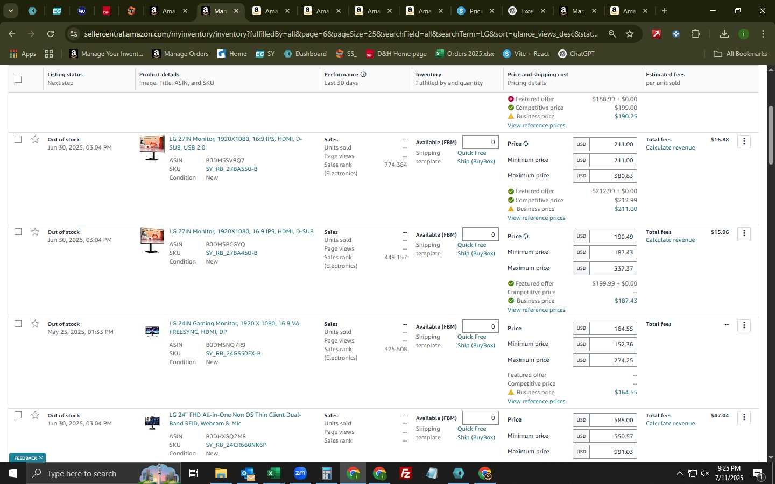This screenshot has height=484, width=775.
Task: Click Calculate revenue for $47.04 fee listing
Action: [670, 424]
